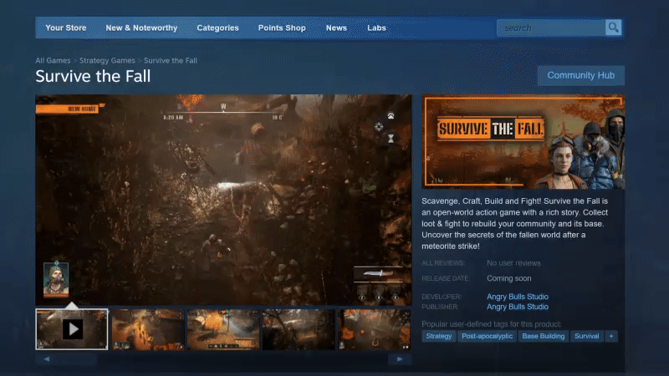The width and height of the screenshot is (669, 376).
Task: Expand the Categories menu
Action: tap(217, 28)
